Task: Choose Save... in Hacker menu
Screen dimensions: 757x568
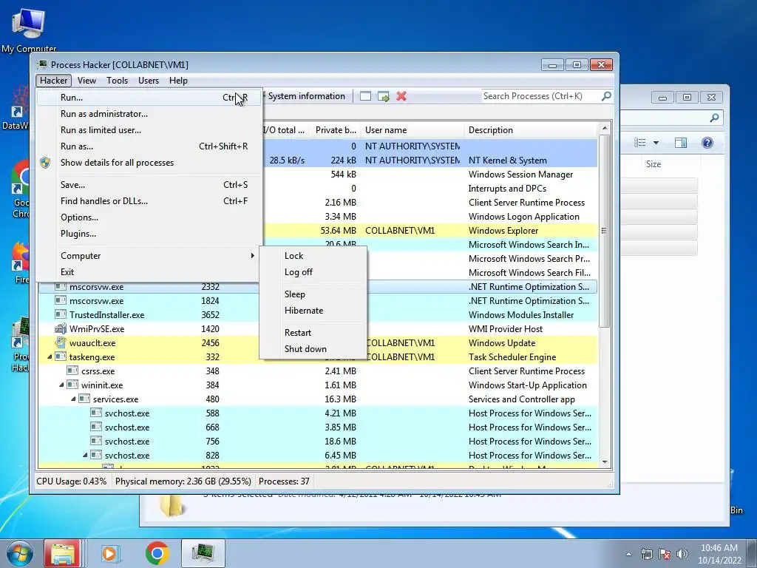Action: (149, 185)
